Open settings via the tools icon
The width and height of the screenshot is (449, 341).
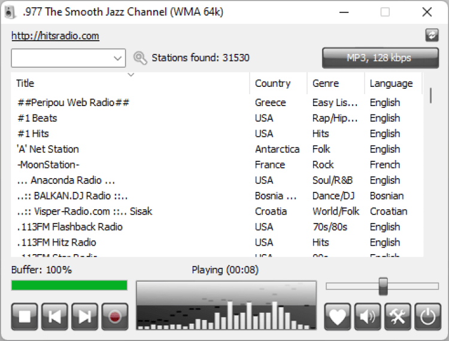click(x=398, y=316)
